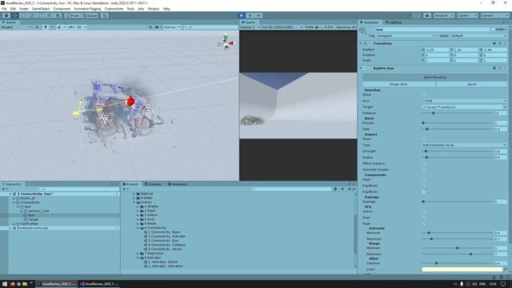Expand the 7 Restriction folder

[138, 254]
